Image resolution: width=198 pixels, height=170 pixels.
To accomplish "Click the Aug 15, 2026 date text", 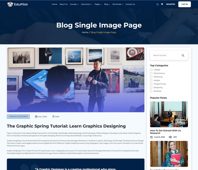I will click(160, 137).
